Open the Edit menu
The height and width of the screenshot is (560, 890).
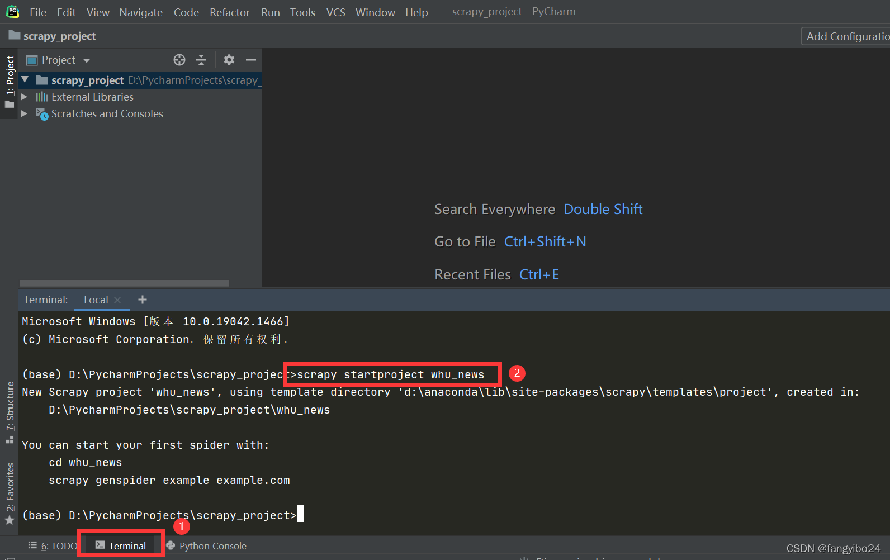66,12
